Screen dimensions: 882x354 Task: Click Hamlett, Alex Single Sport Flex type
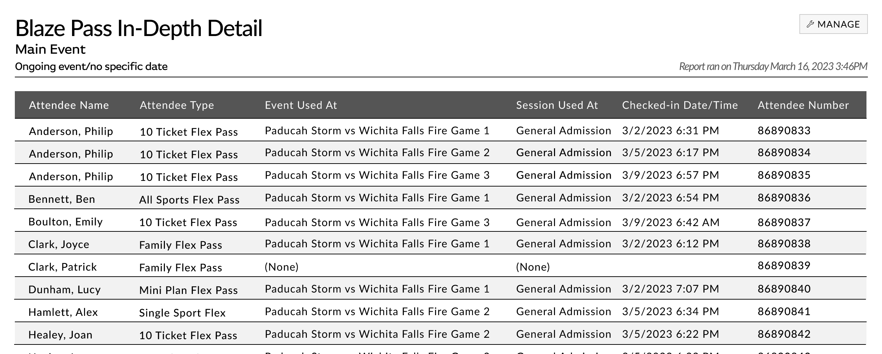[182, 313]
